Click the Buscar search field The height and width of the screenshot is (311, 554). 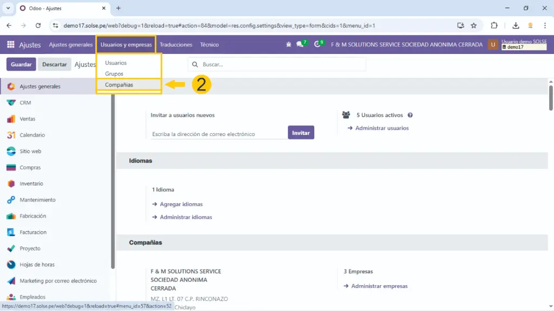[281, 64]
